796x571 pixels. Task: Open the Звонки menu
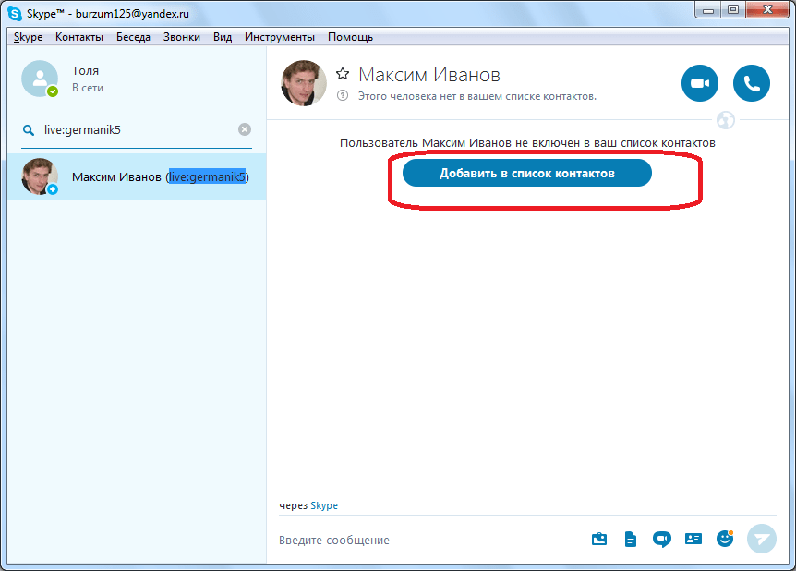point(182,37)
